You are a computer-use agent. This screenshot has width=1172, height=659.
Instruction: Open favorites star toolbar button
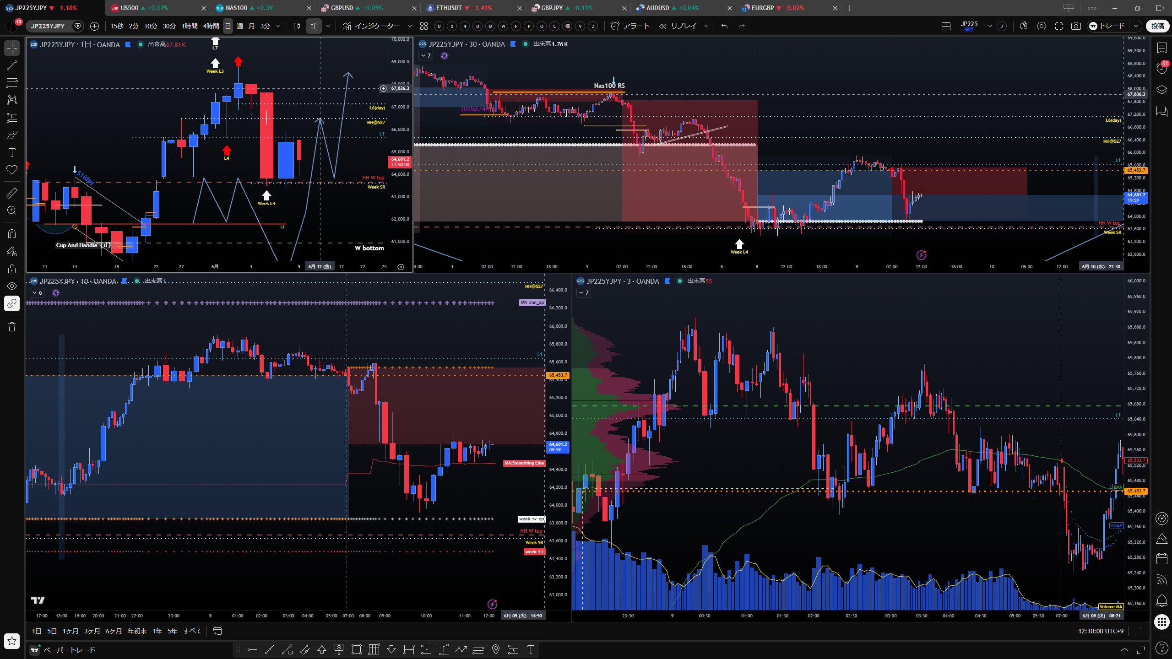(x=12, y=641)
